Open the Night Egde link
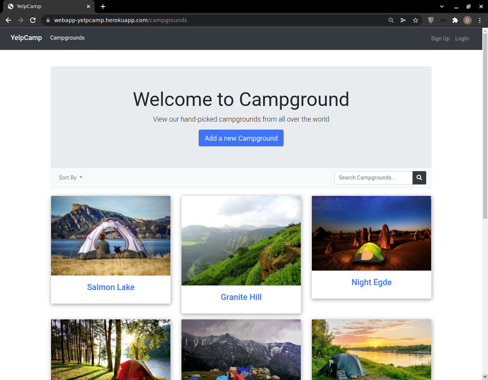Image resolution: width=488 pixels, height=380 pixels. (372, 282)
